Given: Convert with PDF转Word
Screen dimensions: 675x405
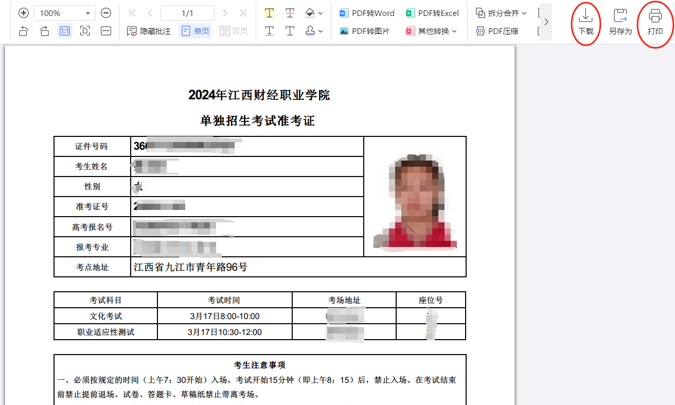Looking at the screenshot, I should pyautogui.click(x=367, y=13).
